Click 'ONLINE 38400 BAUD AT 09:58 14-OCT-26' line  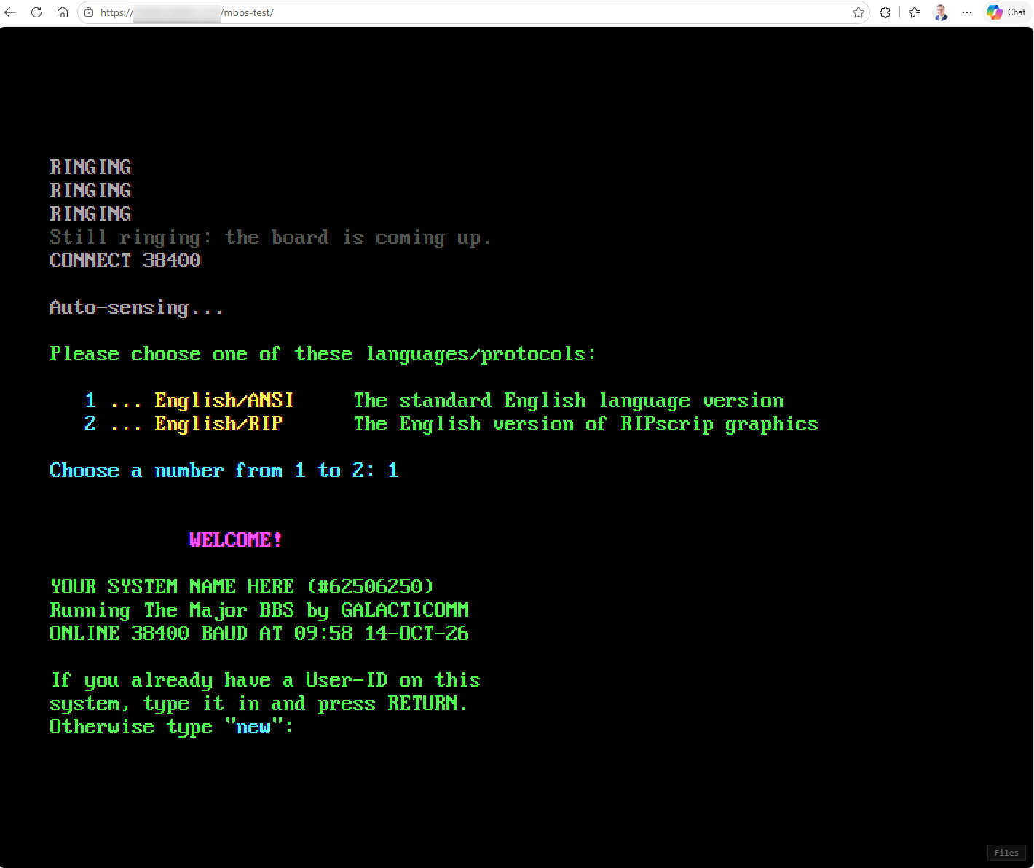pos(259,634)
